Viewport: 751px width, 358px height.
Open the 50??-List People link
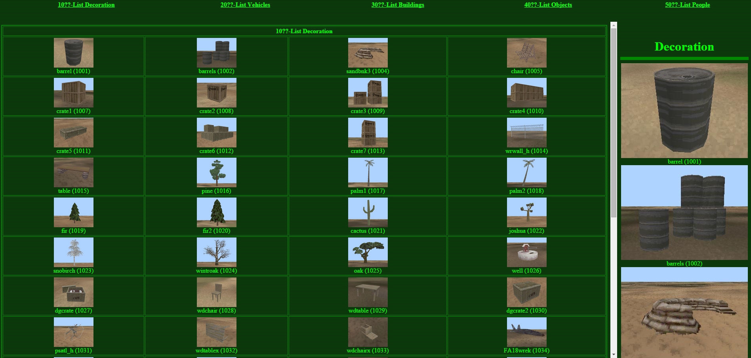[x=687, y=5]
